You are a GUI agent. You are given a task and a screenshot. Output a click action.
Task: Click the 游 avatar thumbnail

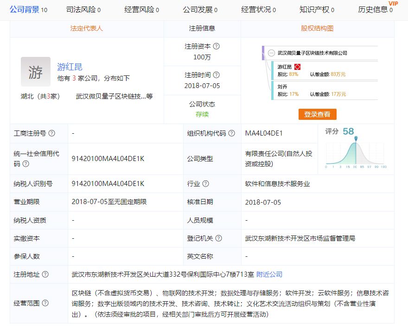(x=36, y=72)
